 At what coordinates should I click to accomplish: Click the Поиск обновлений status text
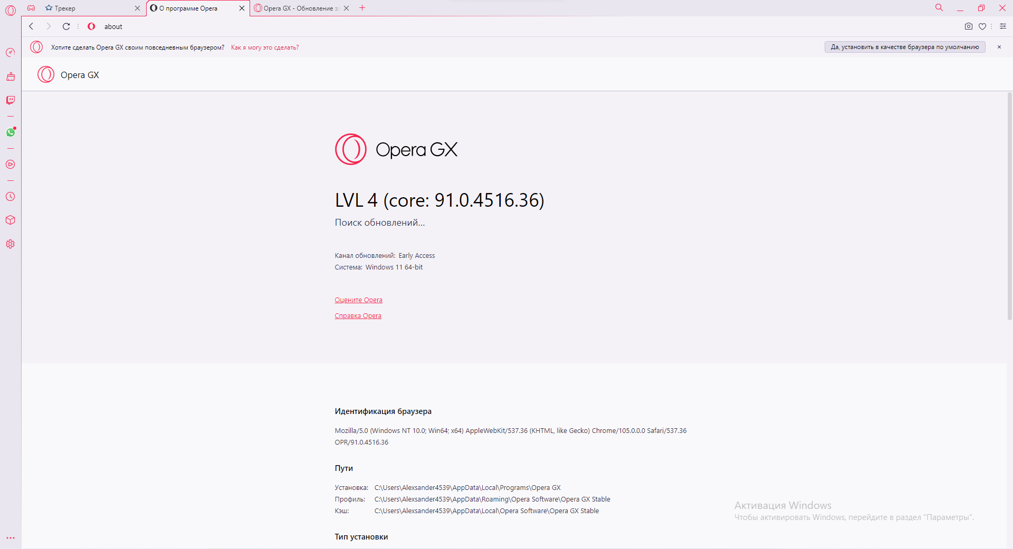[380, 223]
